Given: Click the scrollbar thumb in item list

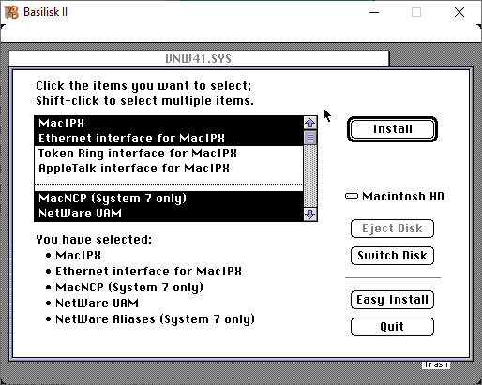Looking at the screenshot, I should [310, 138].
